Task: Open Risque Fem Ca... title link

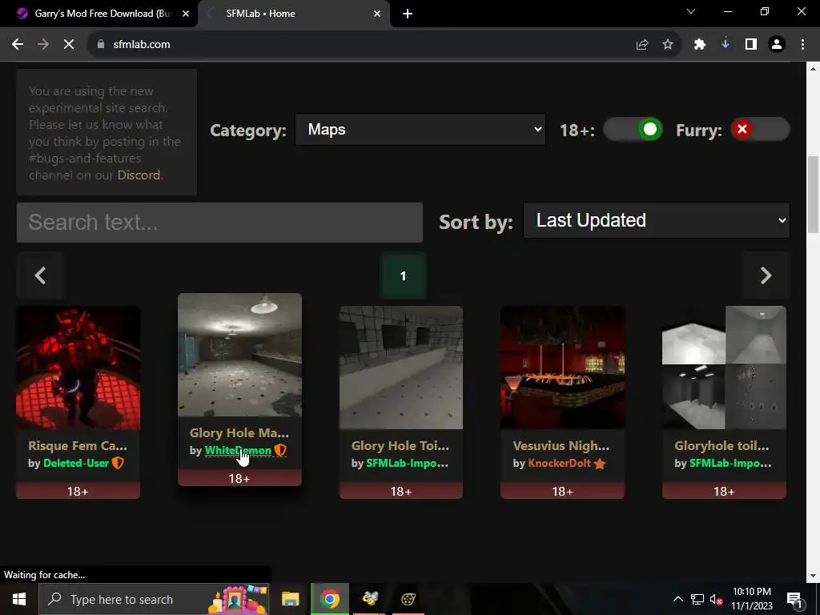Action: pos(78,446)
